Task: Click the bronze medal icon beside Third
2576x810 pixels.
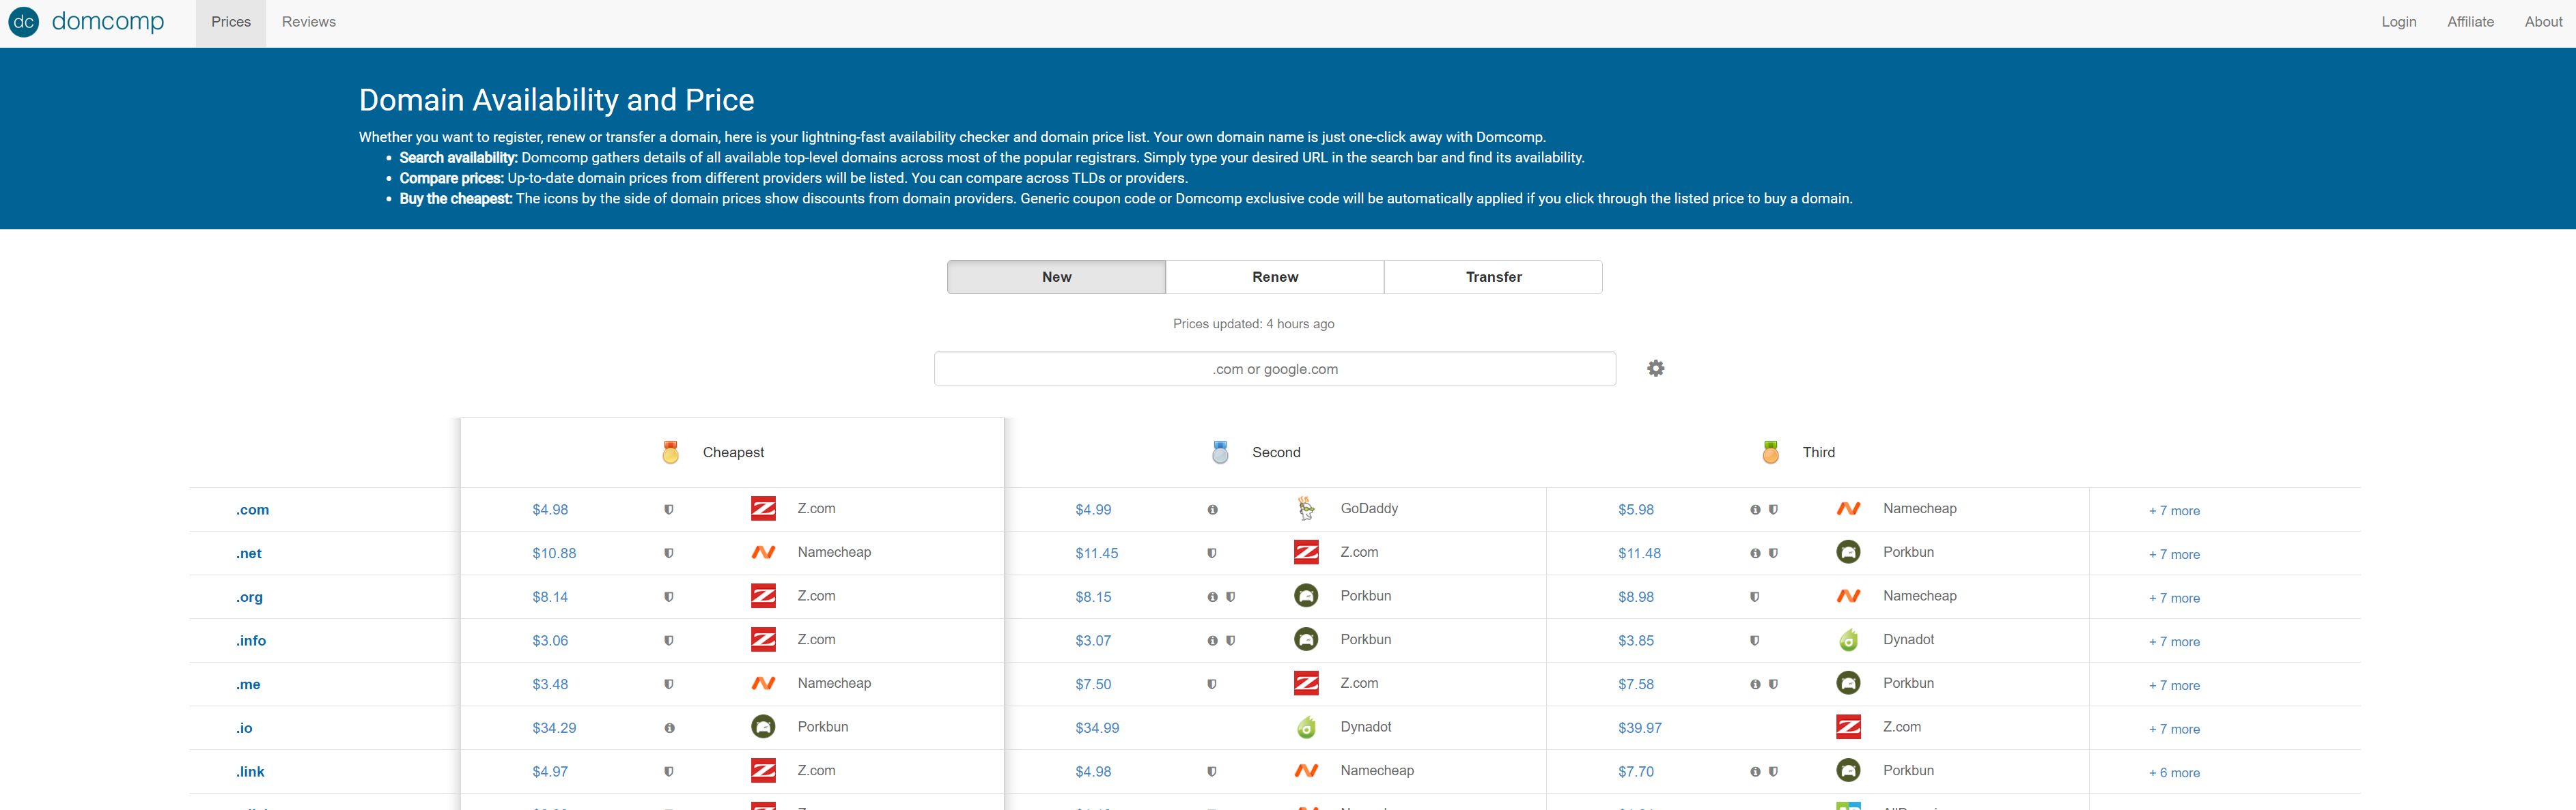Action: pyautogui.click(x=1770, y=452)
